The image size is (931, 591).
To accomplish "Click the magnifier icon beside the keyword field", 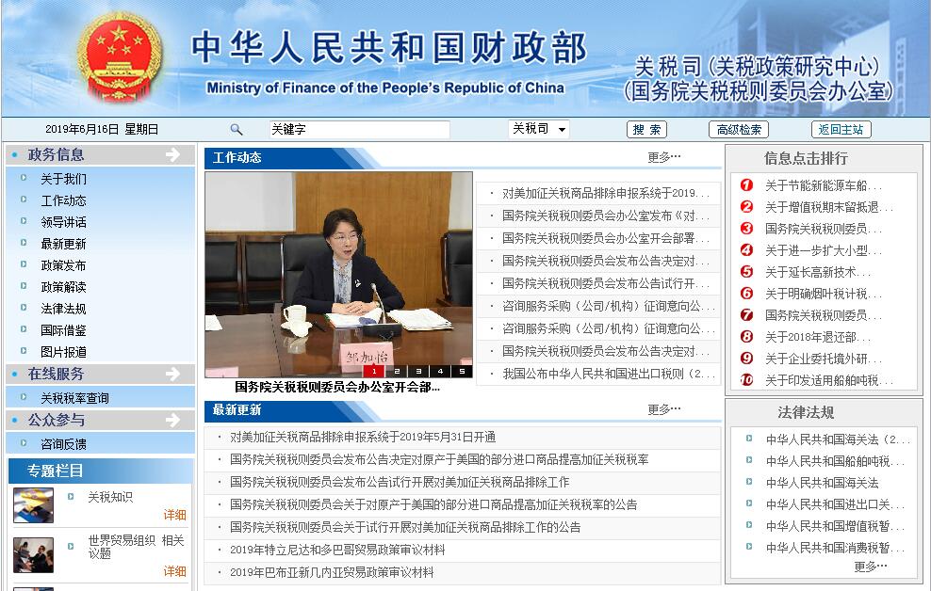I will [237, 130].
